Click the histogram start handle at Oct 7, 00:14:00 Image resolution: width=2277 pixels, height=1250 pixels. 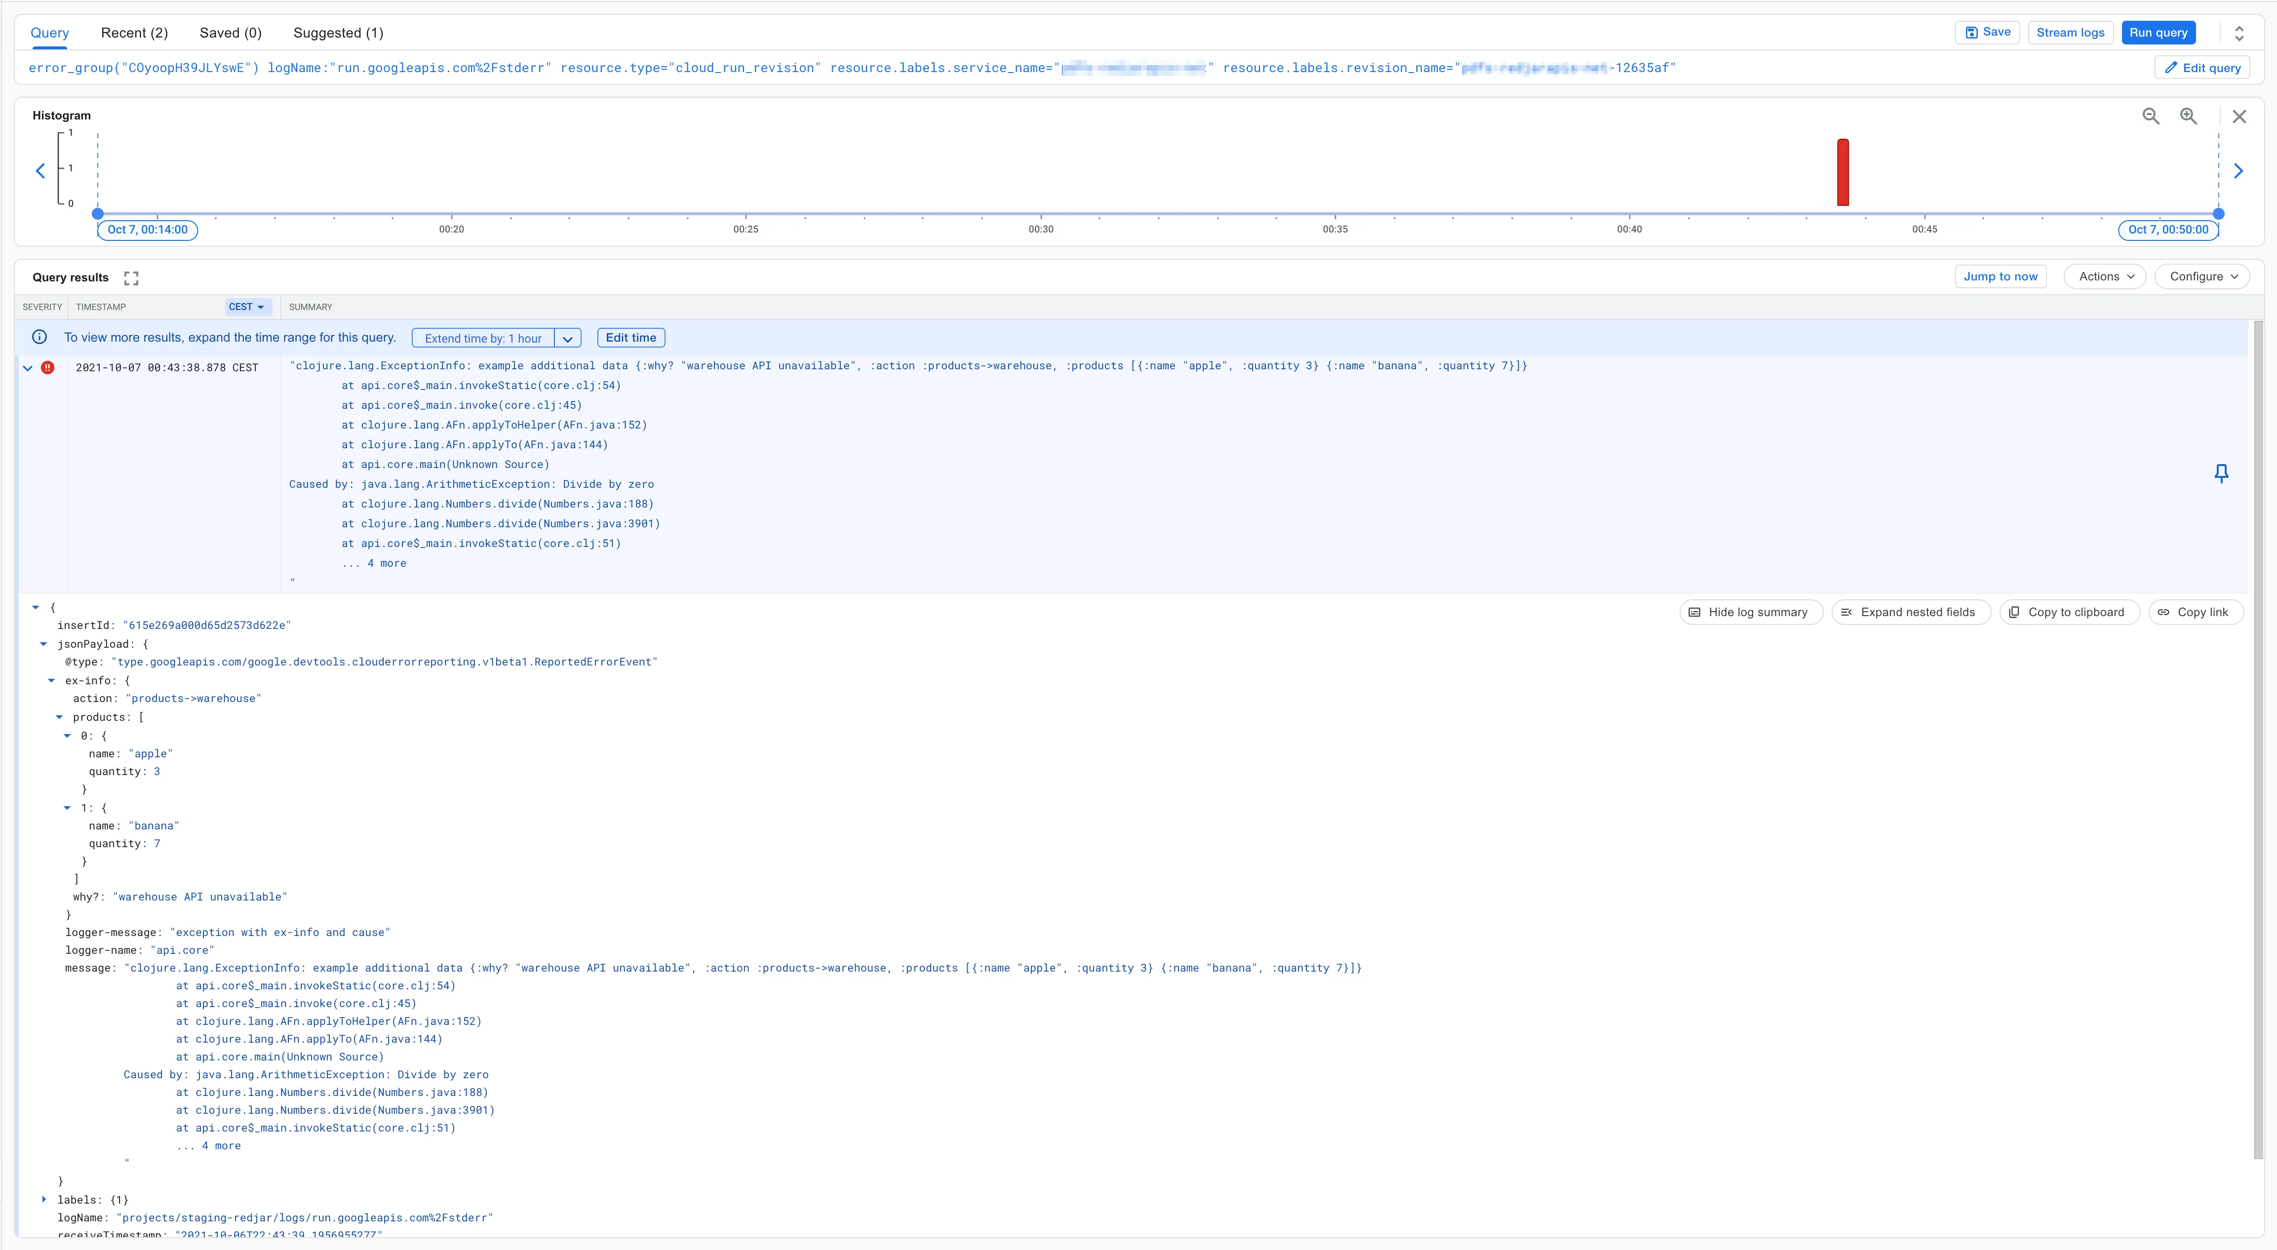(x=98, y=213)
